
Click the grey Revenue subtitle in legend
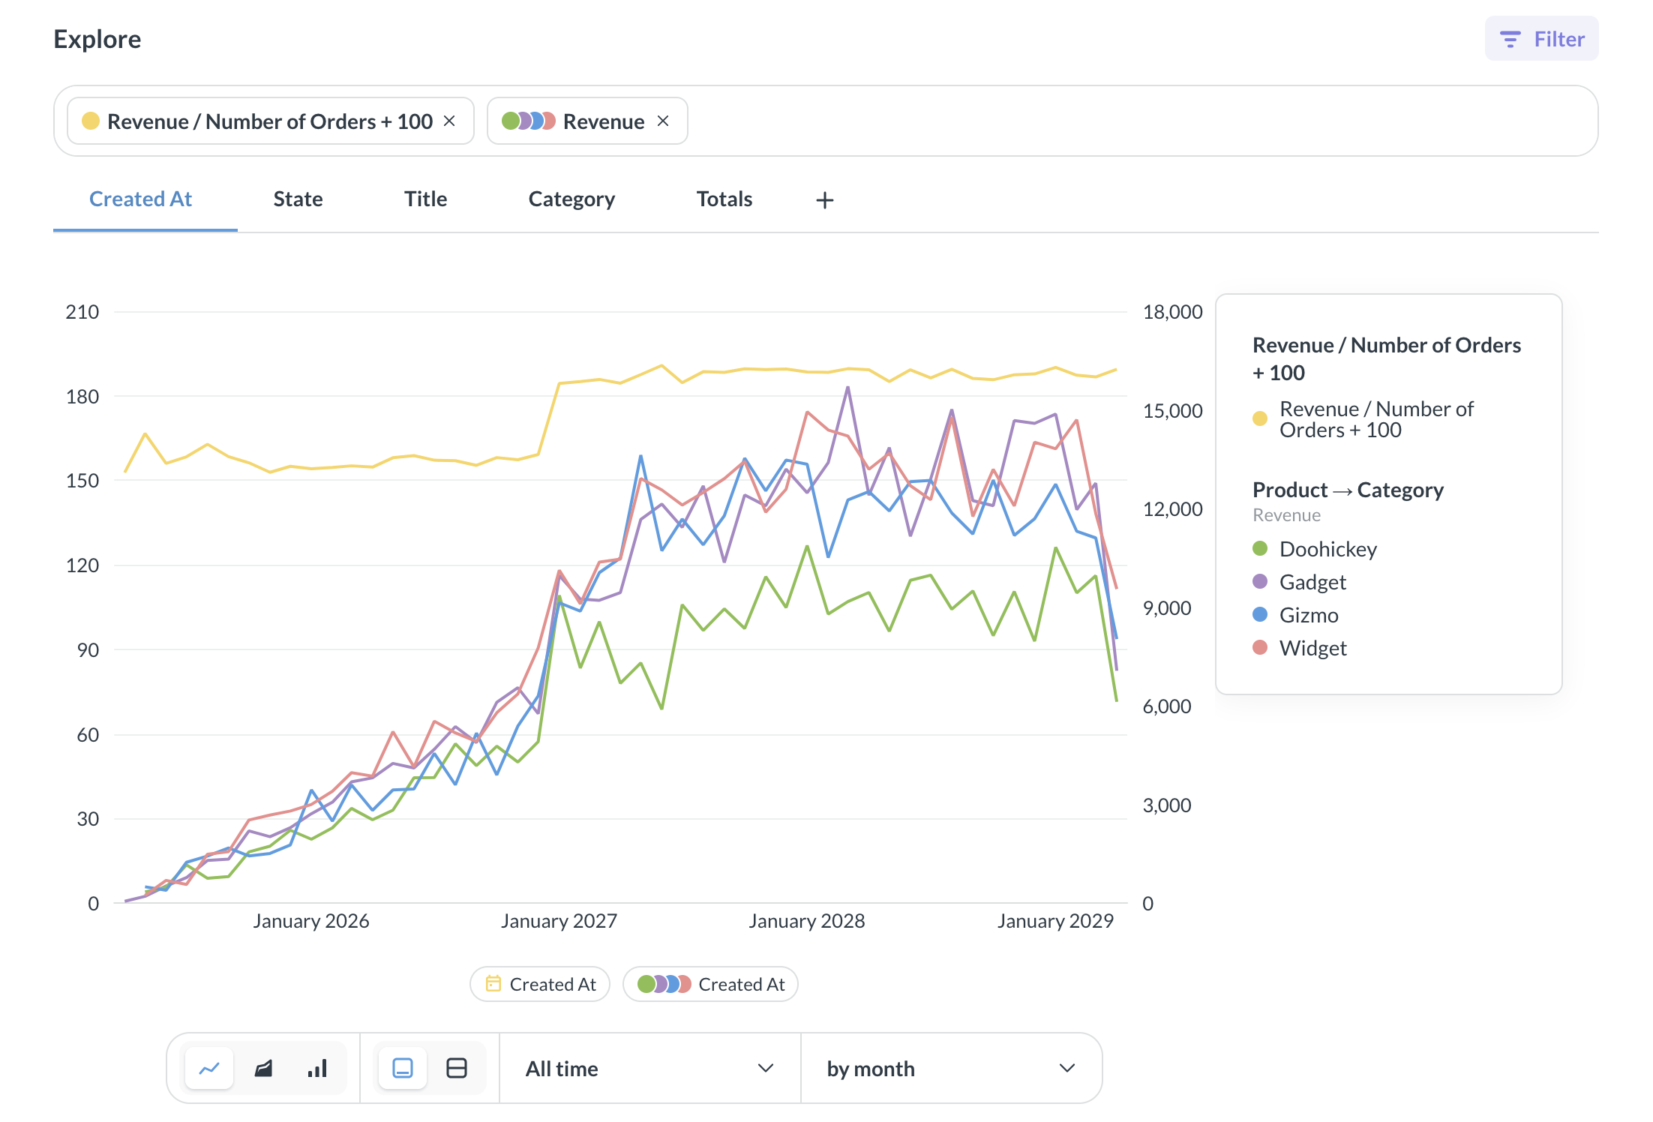tap(1286, 515)
